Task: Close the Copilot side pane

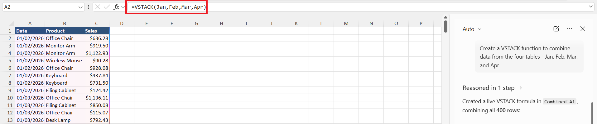Action: tap(583, 29)
